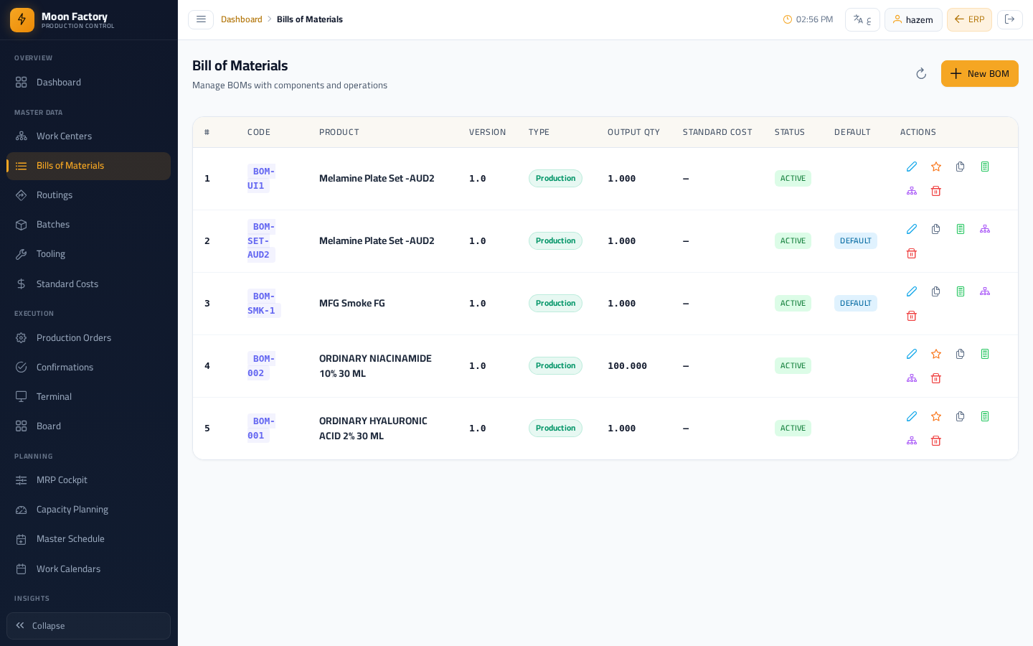Image resolution: width=1033 pixels, height=646 pixels.
Task: Open structure tree icon for BOM-002
Action: pos(912,378)
